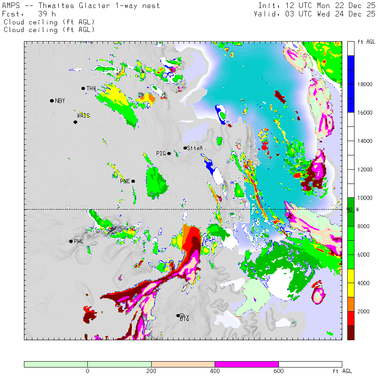Select the PIG station marker dot
The height and width of the screenshot is (378, 378).
(169, 153)
